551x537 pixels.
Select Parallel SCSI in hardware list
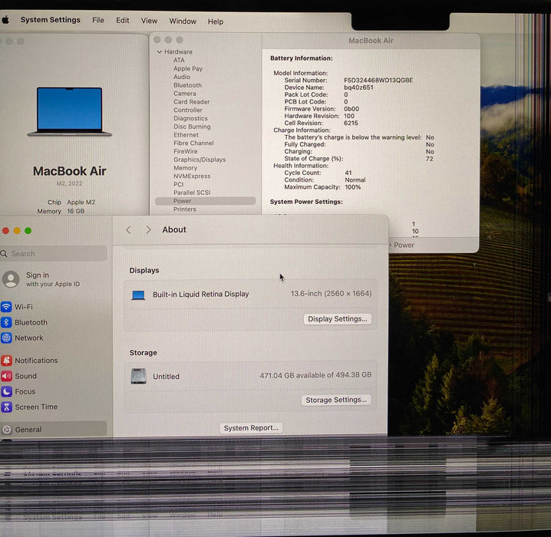point(192,193)
